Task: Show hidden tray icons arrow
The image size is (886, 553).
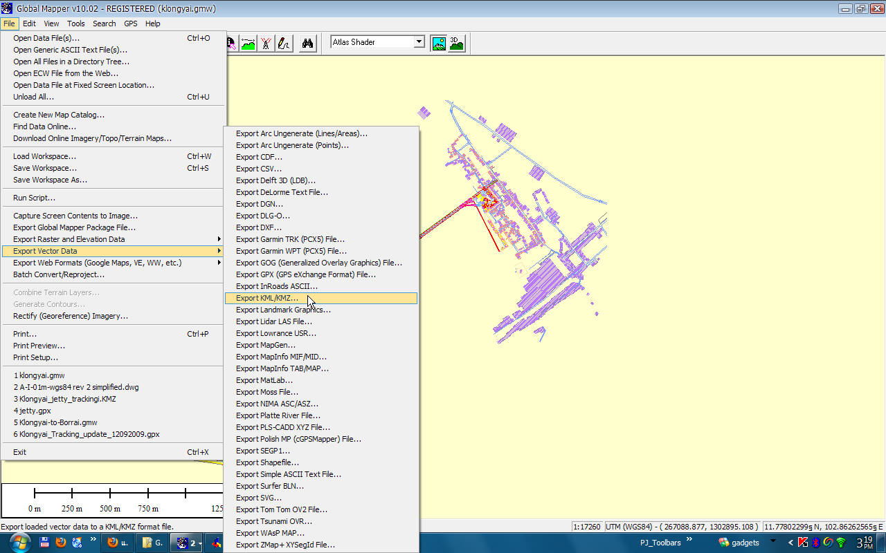Action: coord(791,543)
